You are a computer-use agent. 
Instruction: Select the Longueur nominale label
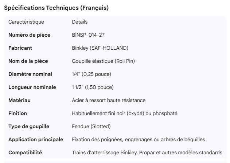[32, 87]
